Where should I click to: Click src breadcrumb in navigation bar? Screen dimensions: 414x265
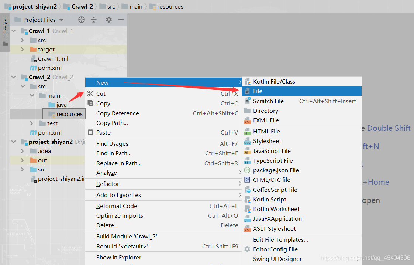pos(107,7)
